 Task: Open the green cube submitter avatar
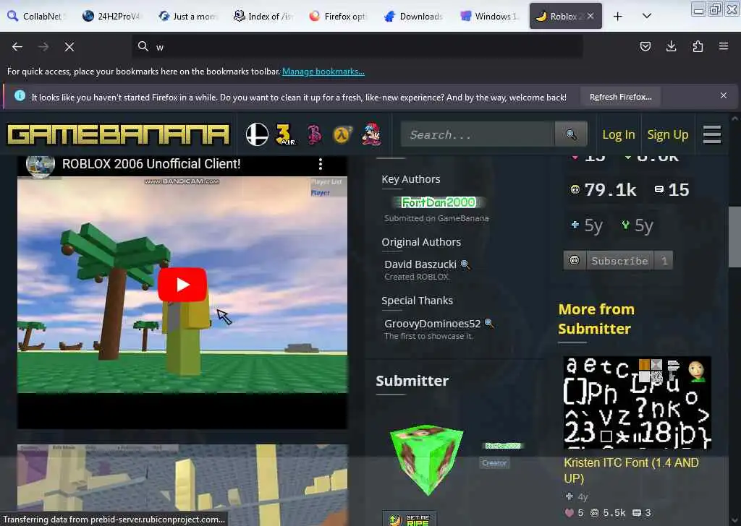[427, 460]
